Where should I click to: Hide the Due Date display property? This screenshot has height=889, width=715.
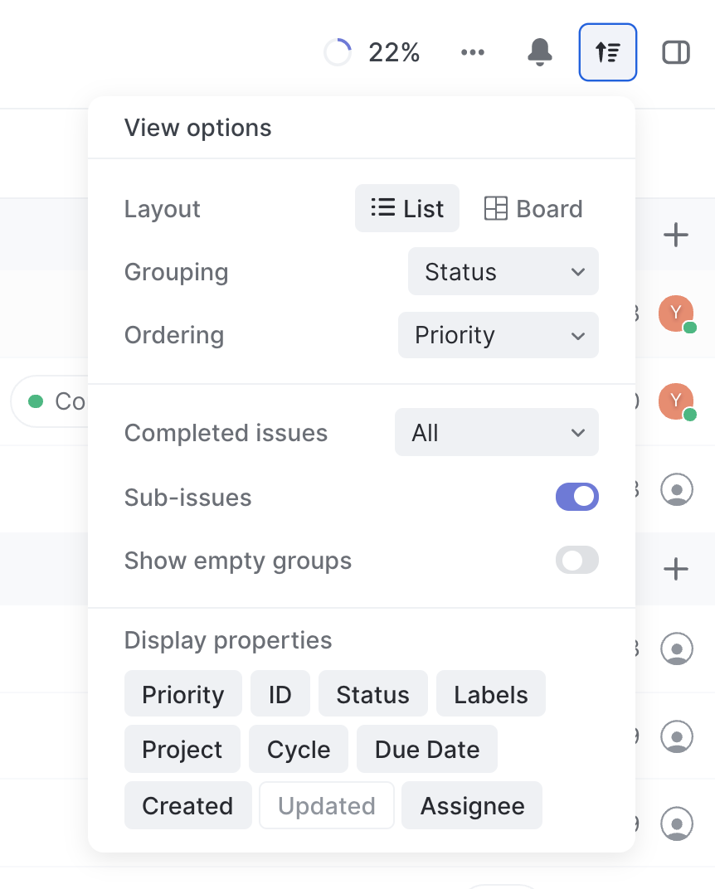[427, 750]
